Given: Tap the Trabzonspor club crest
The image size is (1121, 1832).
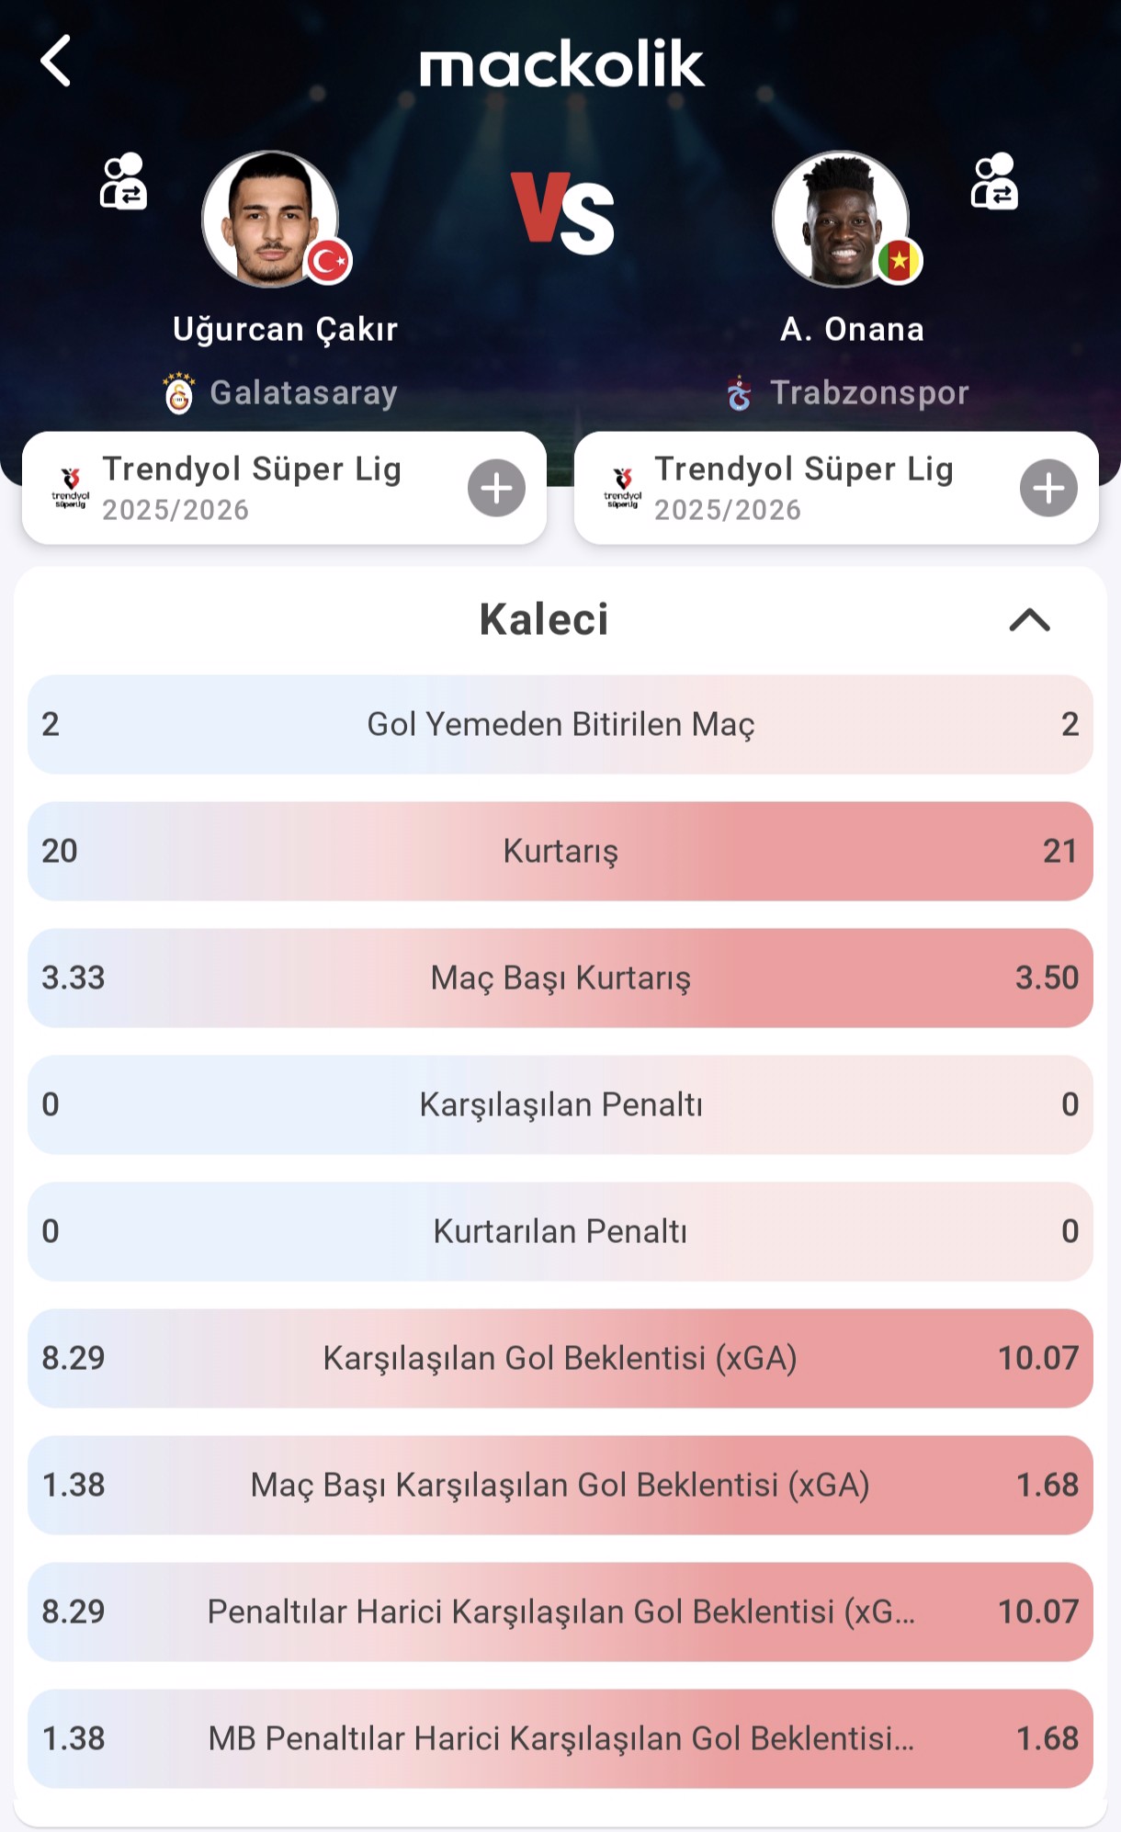Looking at the screenshot, I should point(740,393).
